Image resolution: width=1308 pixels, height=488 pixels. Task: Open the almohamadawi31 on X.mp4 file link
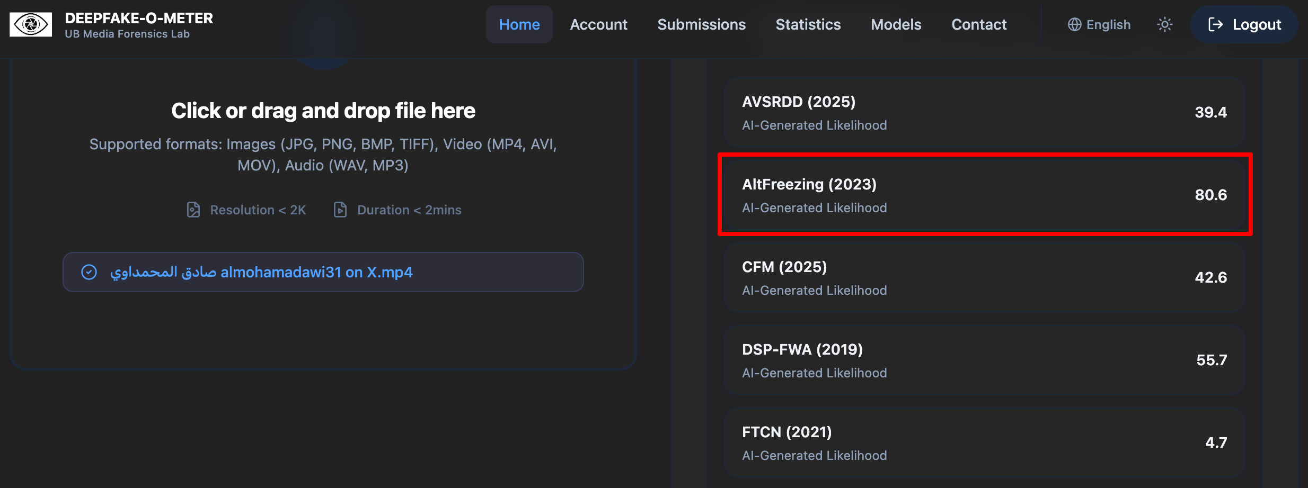click(261, 272)
